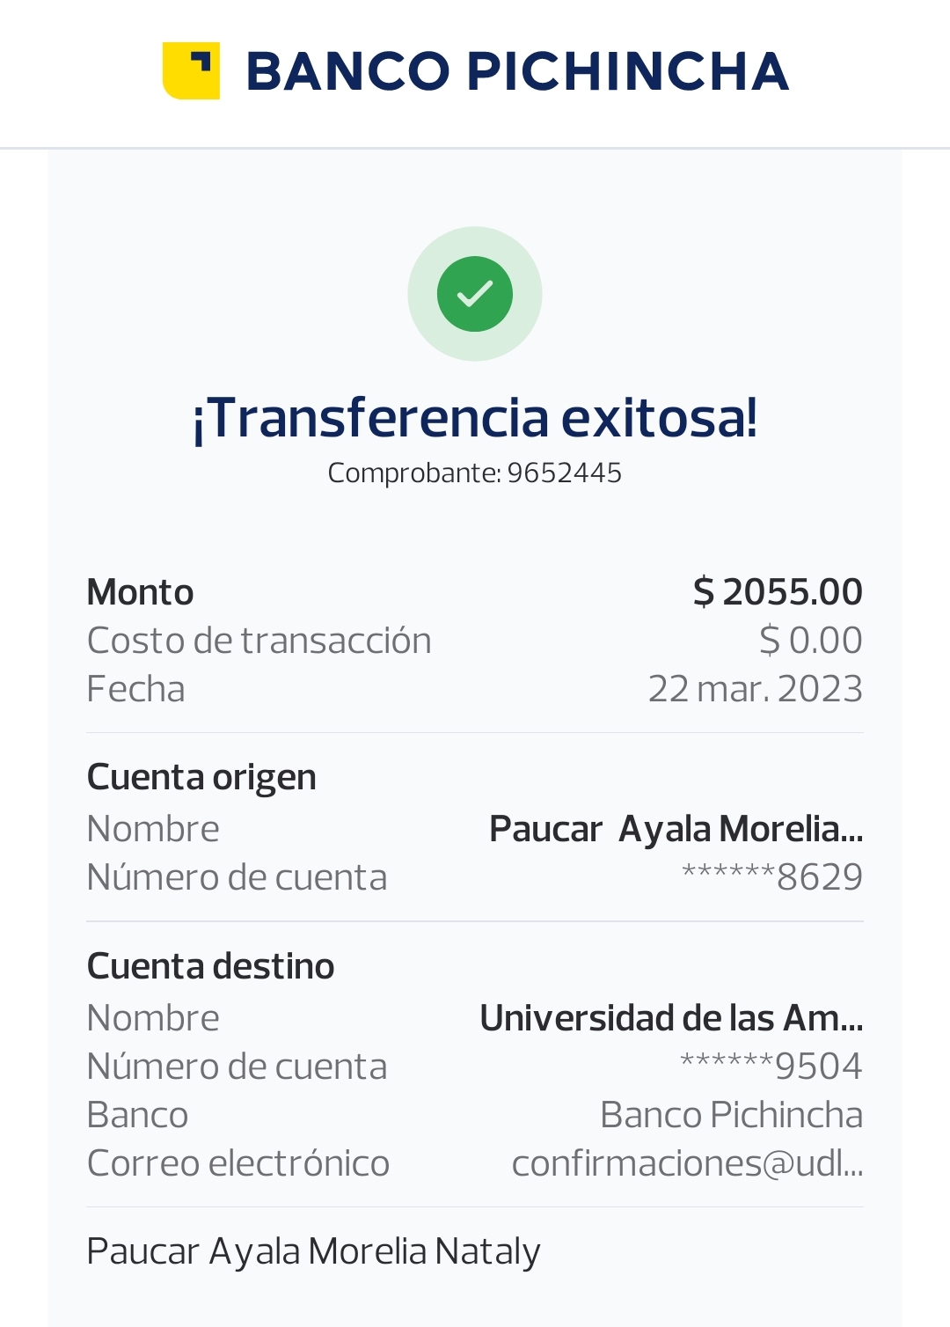Click the truncated email confirmaciones@udl...
950x1327 pixels.
pyautogui.click(x=687, y=1163)
